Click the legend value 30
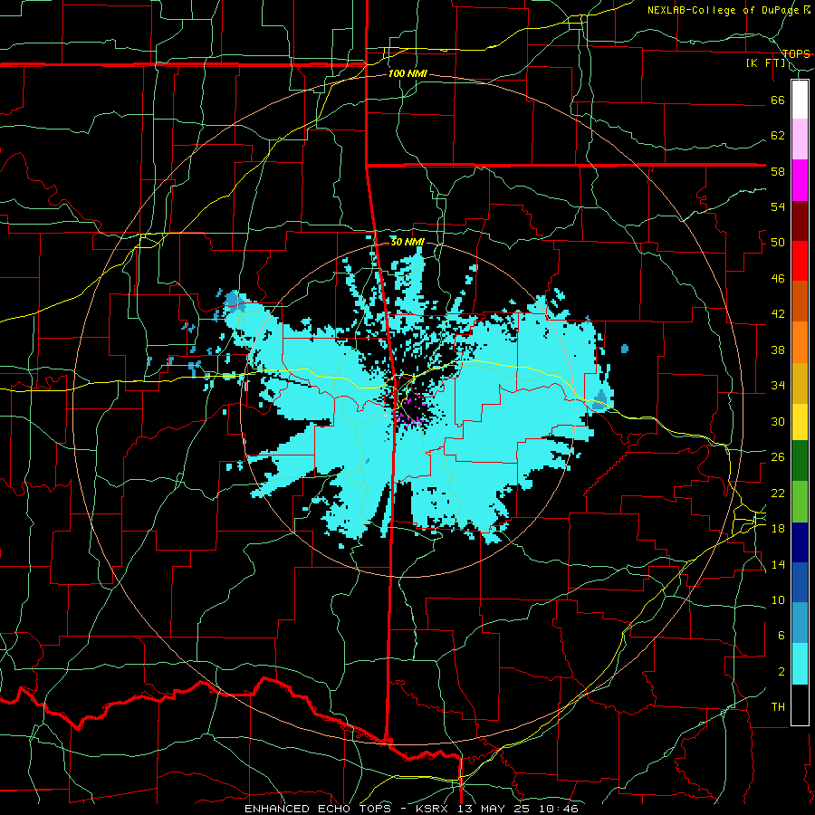This screenshot has height=815, width=815. [778, 421]
